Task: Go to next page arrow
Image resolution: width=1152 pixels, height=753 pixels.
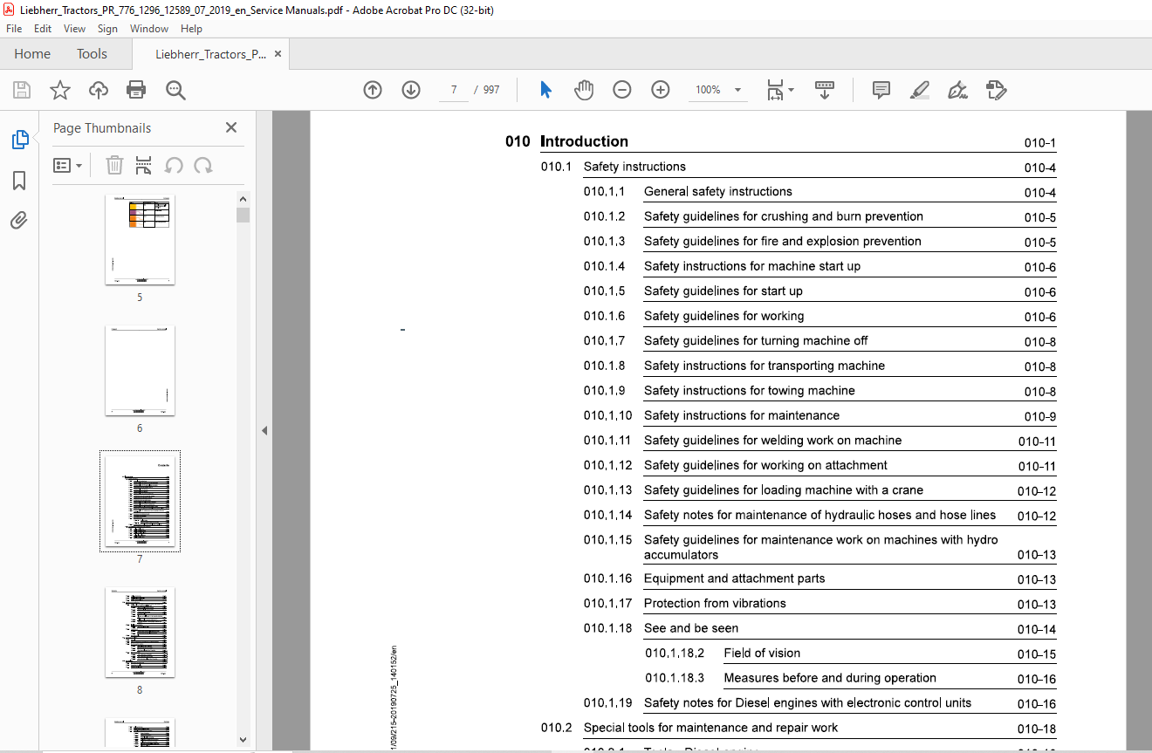Action: pos(411,90)
